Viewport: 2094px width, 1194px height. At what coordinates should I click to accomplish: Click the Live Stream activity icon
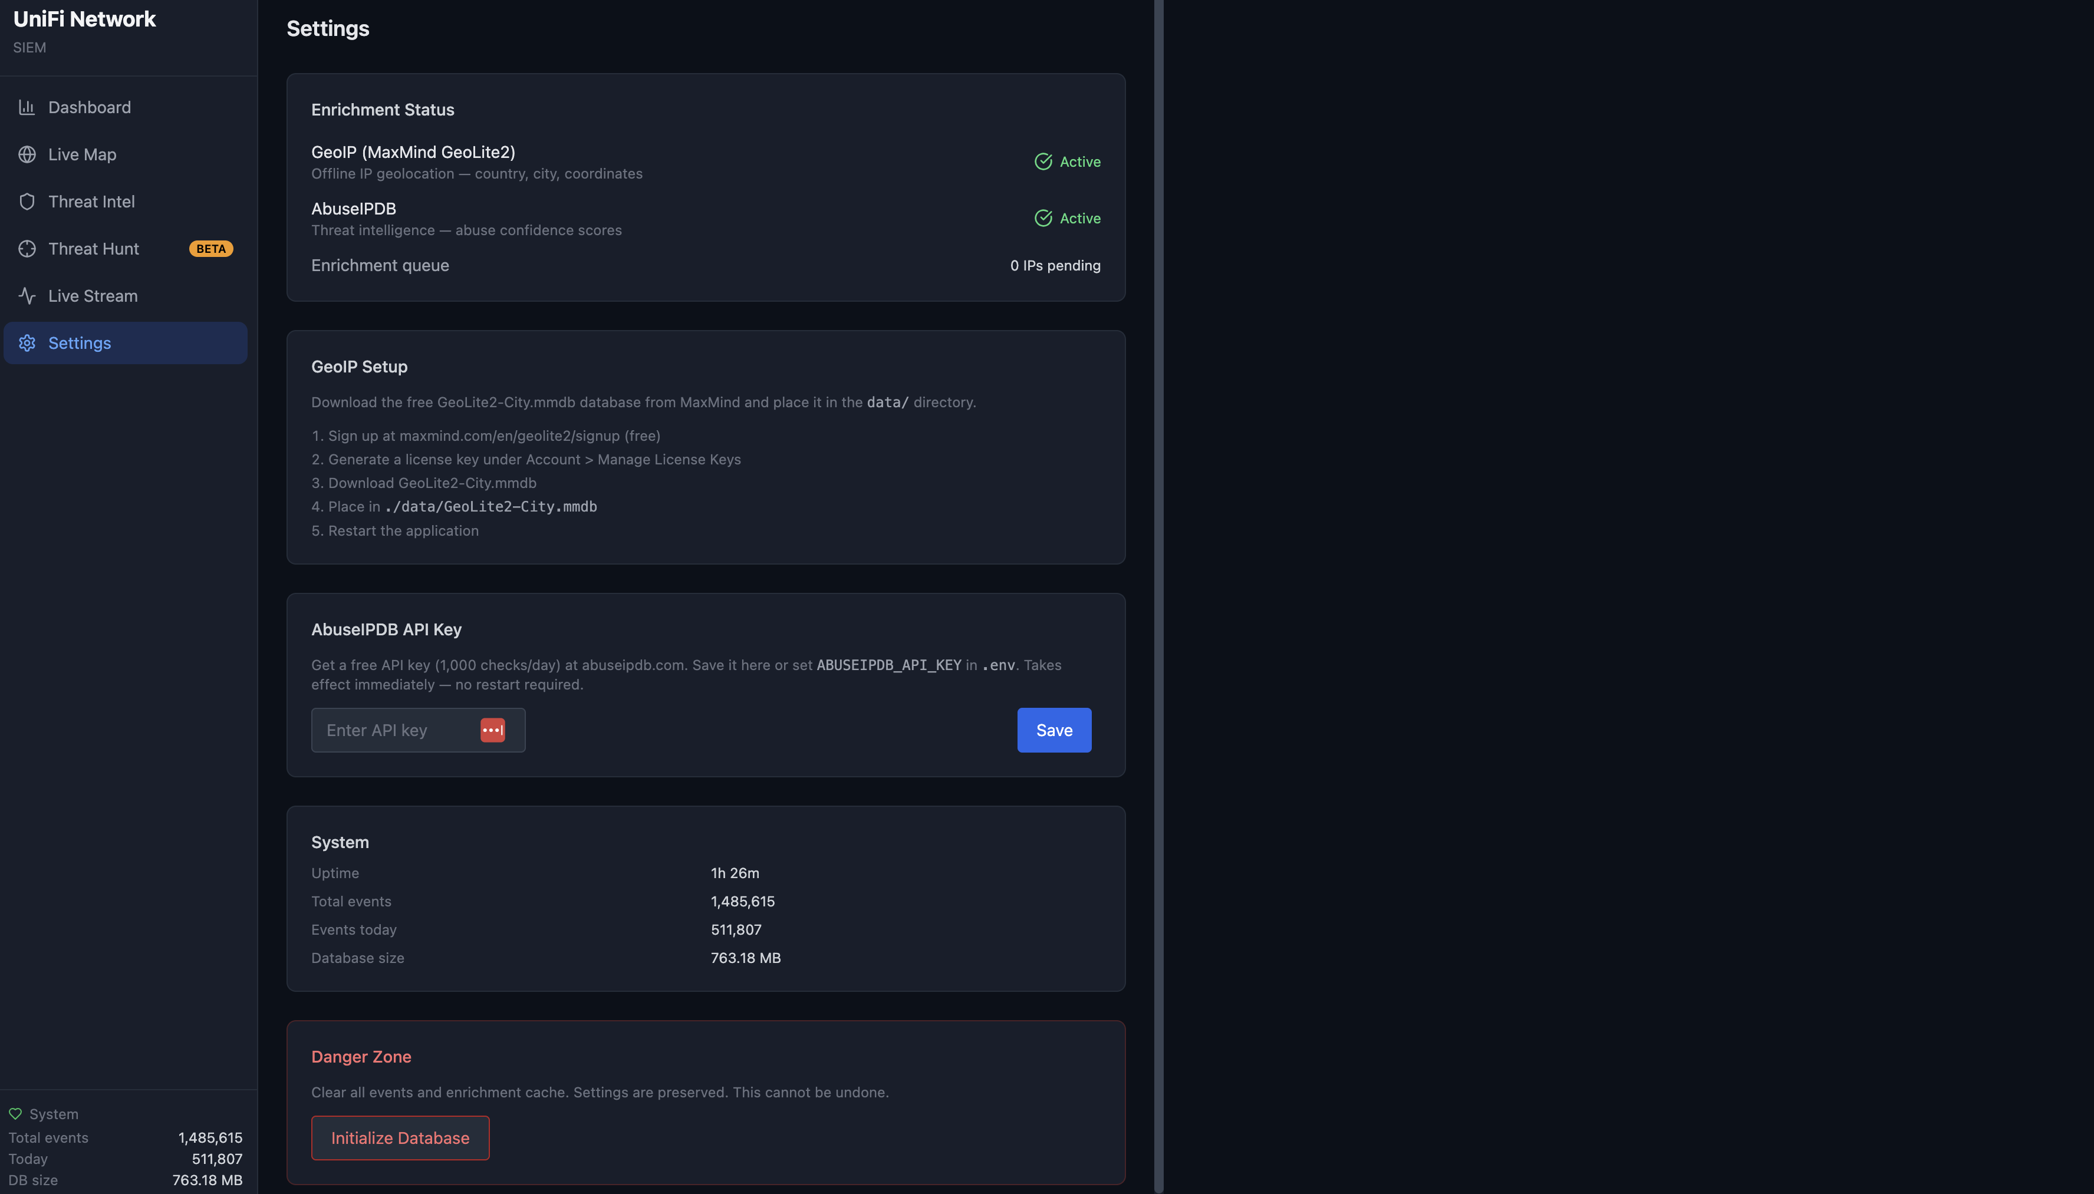coord(27,296)
